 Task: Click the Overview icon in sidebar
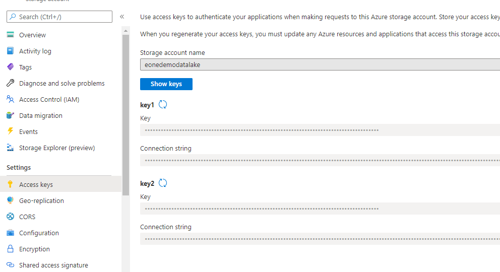(10, 35)
